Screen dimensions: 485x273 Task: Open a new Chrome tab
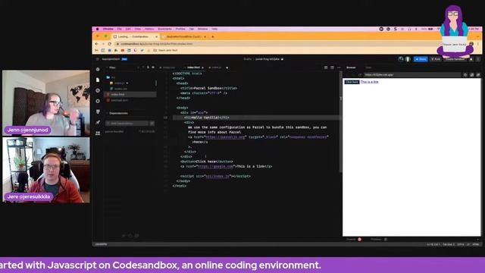213,36
